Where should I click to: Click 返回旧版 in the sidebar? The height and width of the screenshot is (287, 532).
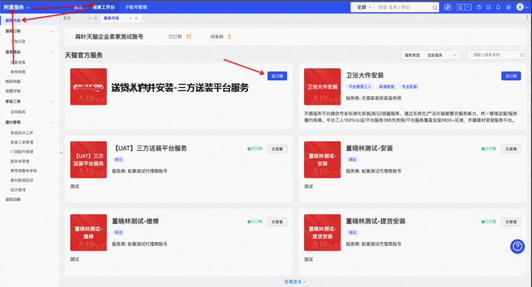point(13,200)
